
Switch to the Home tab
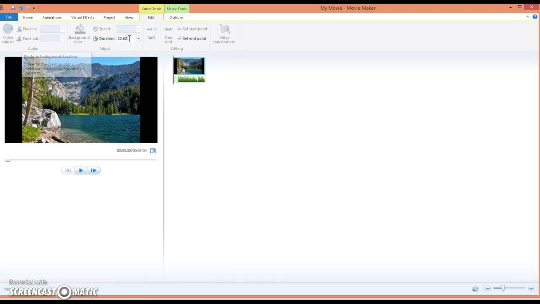coord(27,17)
